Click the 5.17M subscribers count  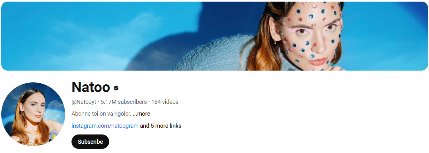tap(124, 102)
